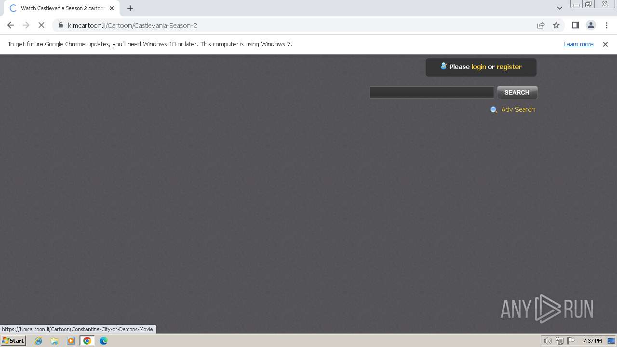This screenshot has height=347, width=617.
Task: Open the Windows Start menu
Action: [x=13, y=340]
